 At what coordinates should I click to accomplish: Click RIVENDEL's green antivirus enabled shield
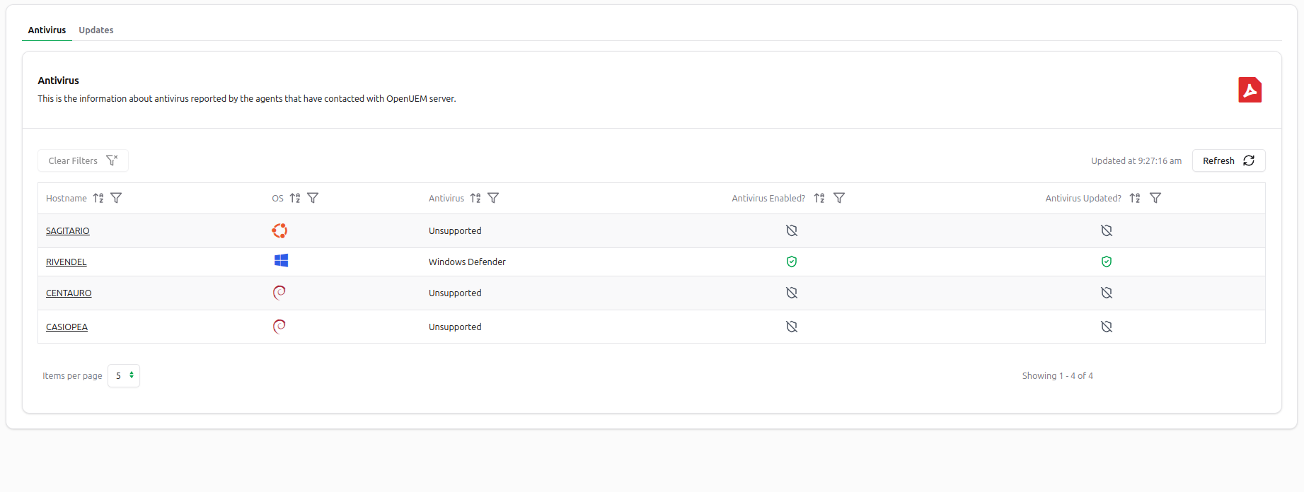[x=792, y=262]
